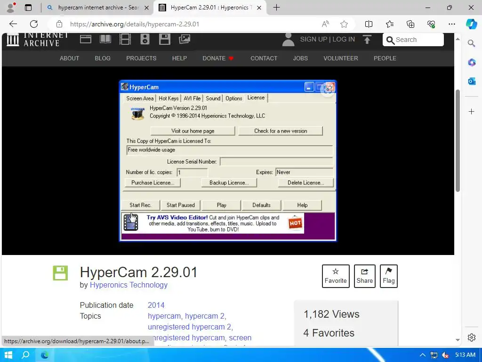
Task: Show hidden tray icons chevron
Action: (x=423, y=355)
